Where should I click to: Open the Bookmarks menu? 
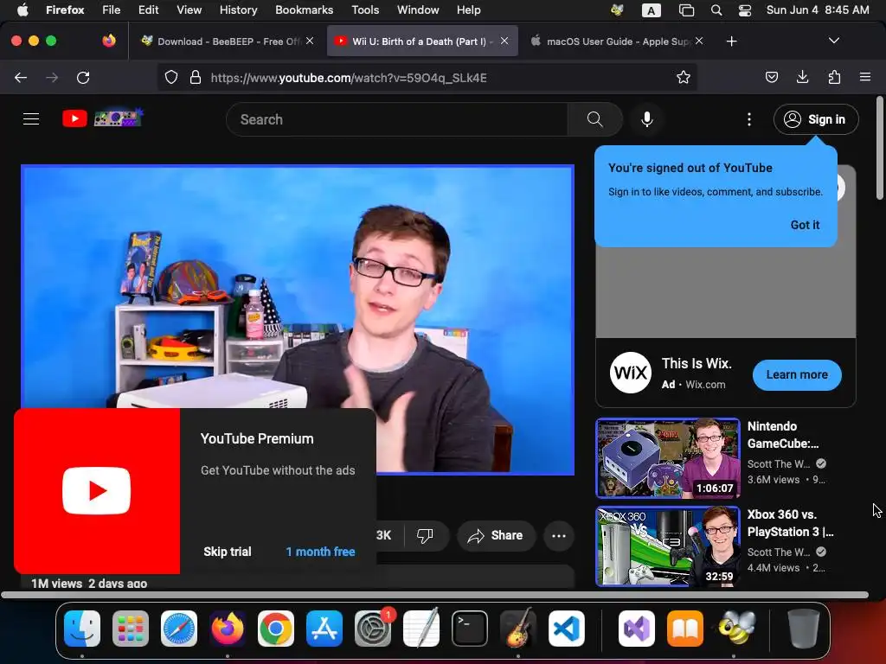coord(304,10)
